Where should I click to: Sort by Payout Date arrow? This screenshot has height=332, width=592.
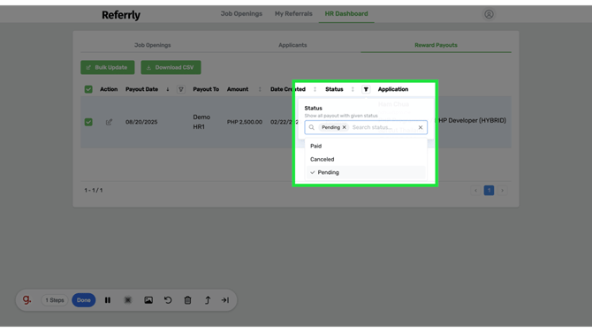click(168, 89)
